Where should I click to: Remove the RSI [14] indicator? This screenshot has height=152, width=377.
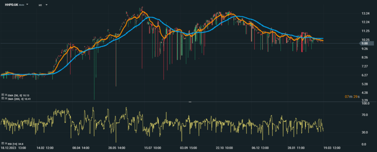[x=6, y=142]
